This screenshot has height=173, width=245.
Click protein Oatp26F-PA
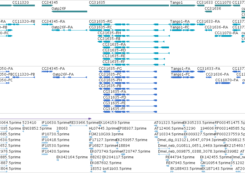[x=70, y=77]
